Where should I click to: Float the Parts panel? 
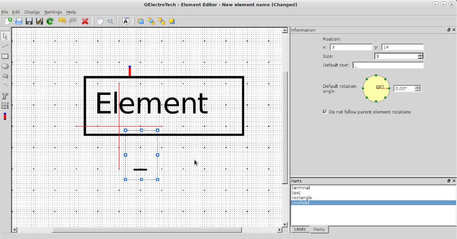(x=449, y=181)
